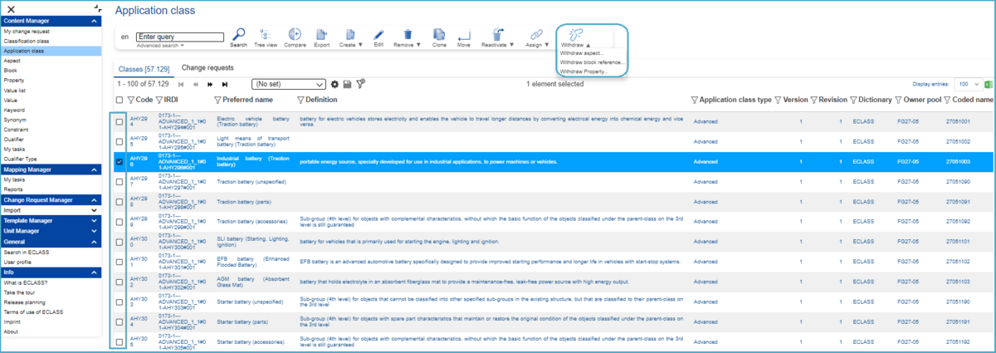The image size is (996, 353).
Task: Open Tree view from the toolbar
Action: pos(266,35)
